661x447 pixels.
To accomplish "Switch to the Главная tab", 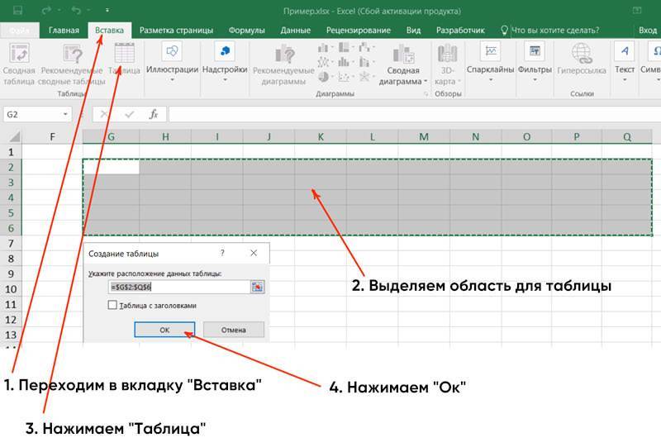I will [x=64, y=31].
